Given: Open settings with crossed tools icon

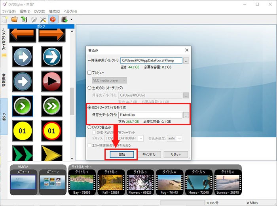Looking at the screenshot, I should point(43,19).
